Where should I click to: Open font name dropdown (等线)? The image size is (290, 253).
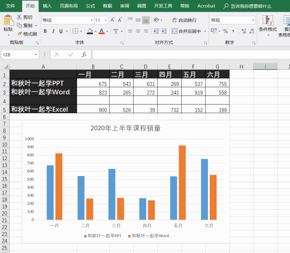coord(92,20)
